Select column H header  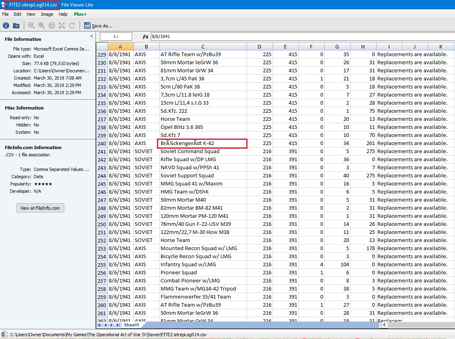[x=363, y=46]
